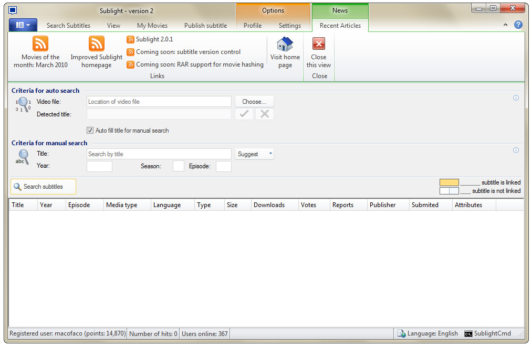The height and width of the screenshot is (346, 532).
Task: Reject detected title with X button
Action: click(265, 114)
